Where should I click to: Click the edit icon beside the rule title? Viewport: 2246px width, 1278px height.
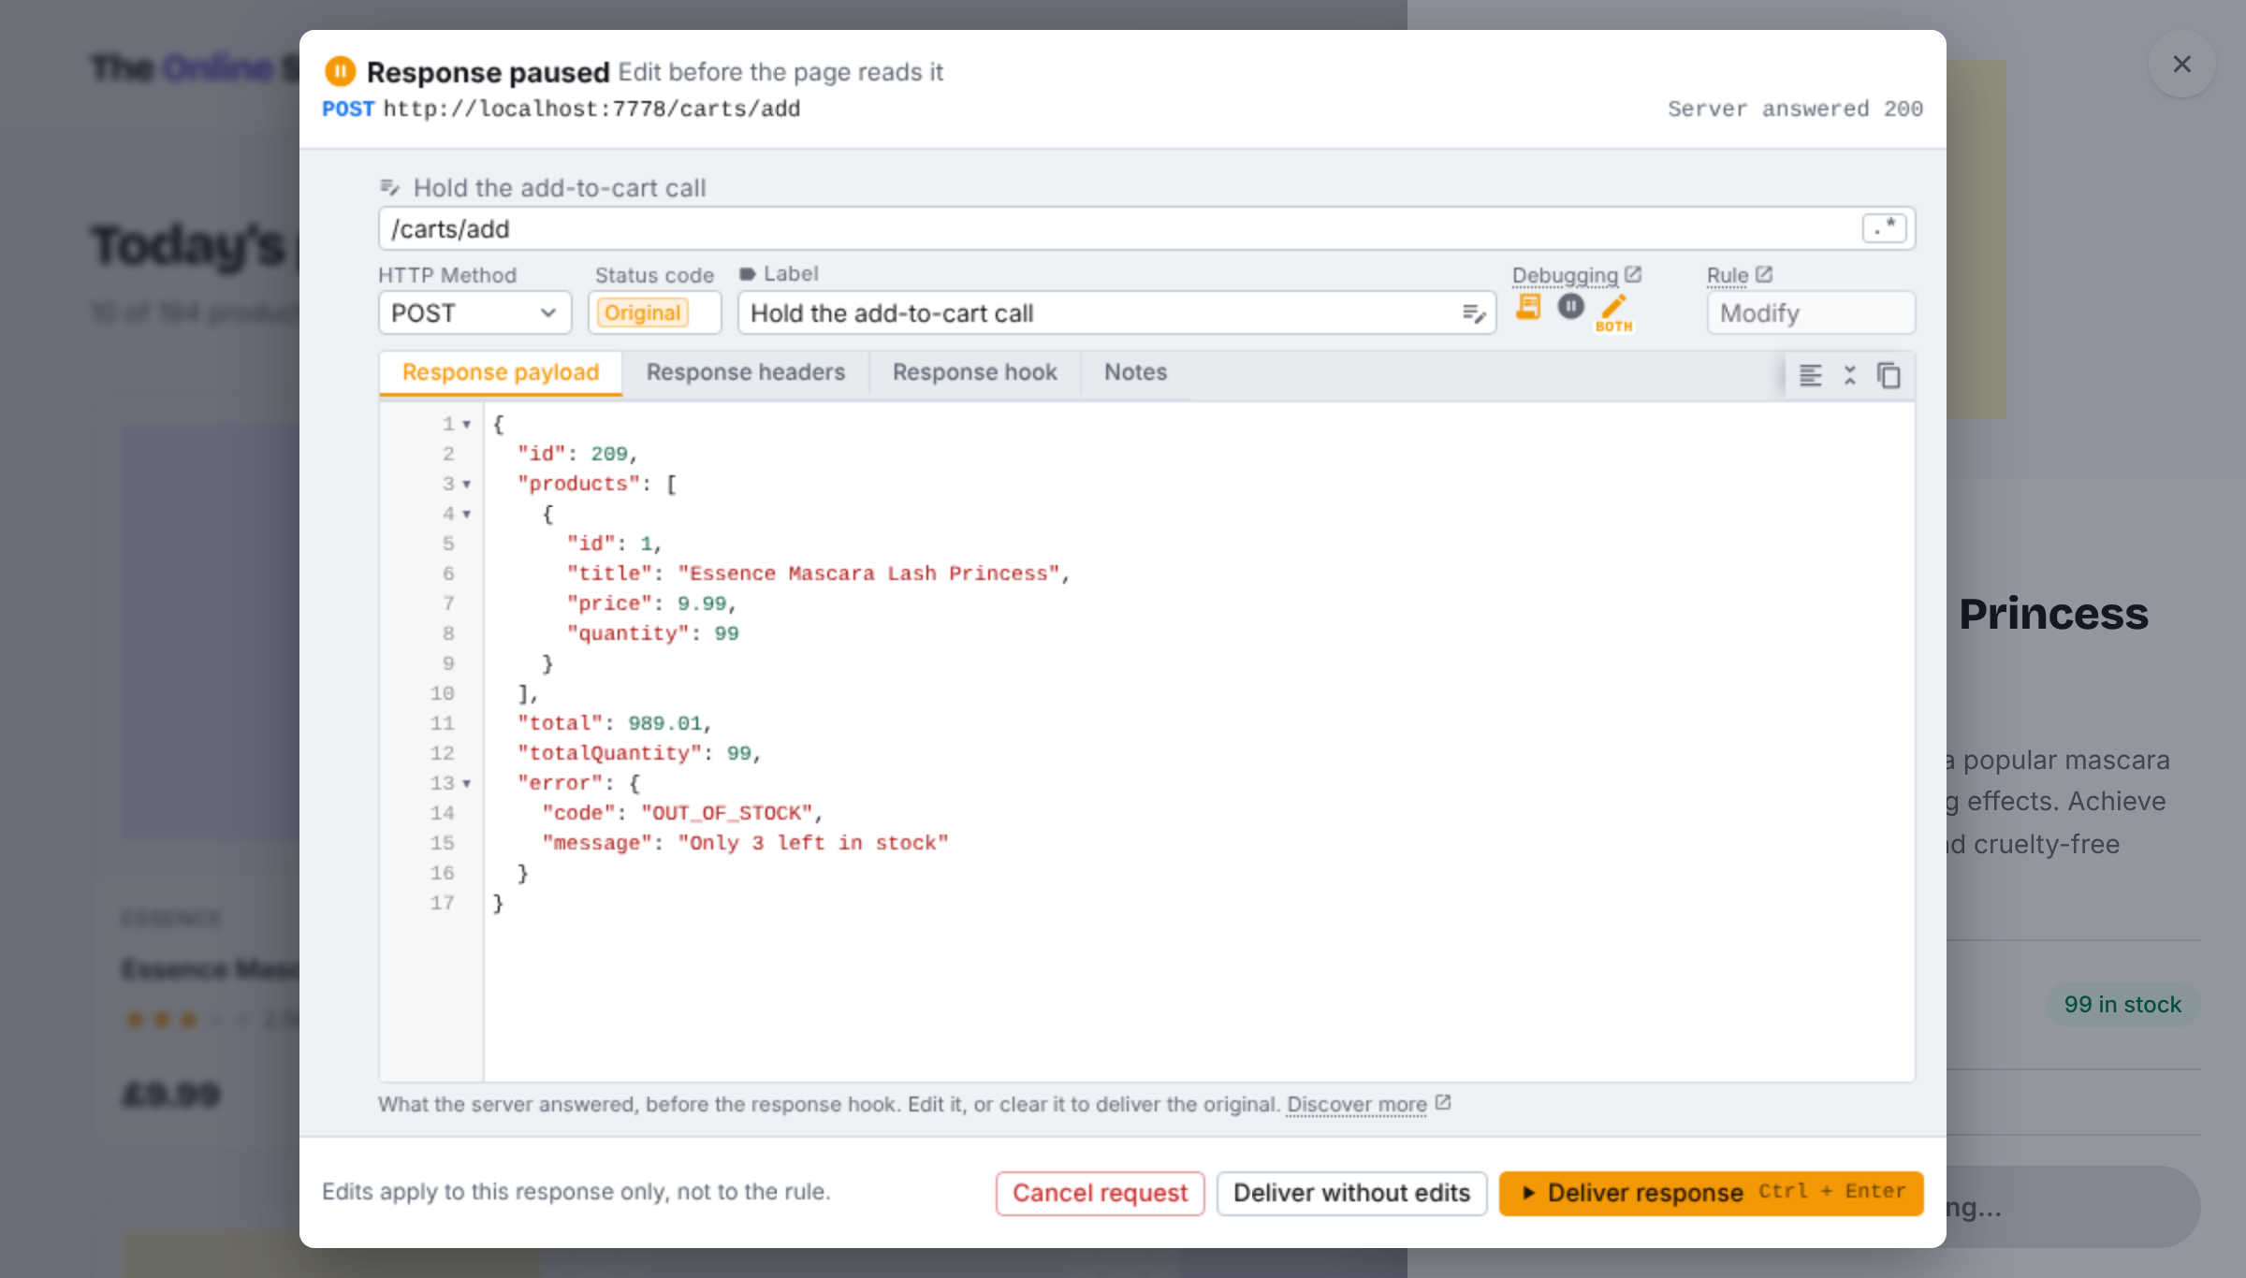point(390,188)
